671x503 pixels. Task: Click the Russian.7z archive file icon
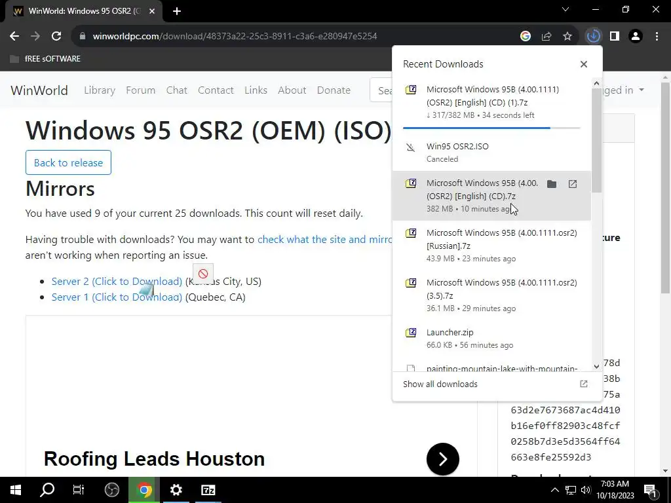pyautogui.click(x=411, y=234)
